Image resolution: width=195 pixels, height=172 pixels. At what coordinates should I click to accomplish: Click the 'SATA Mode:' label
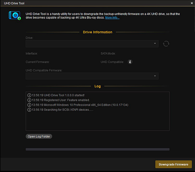point(108,53)
